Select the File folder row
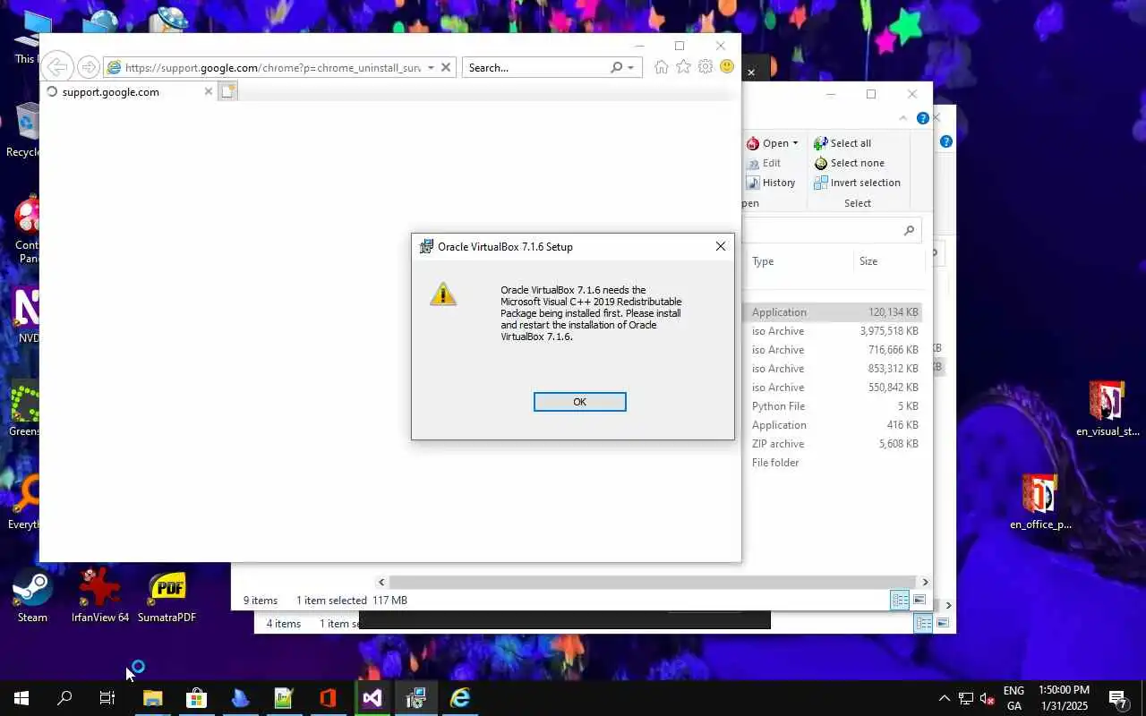 833,463
